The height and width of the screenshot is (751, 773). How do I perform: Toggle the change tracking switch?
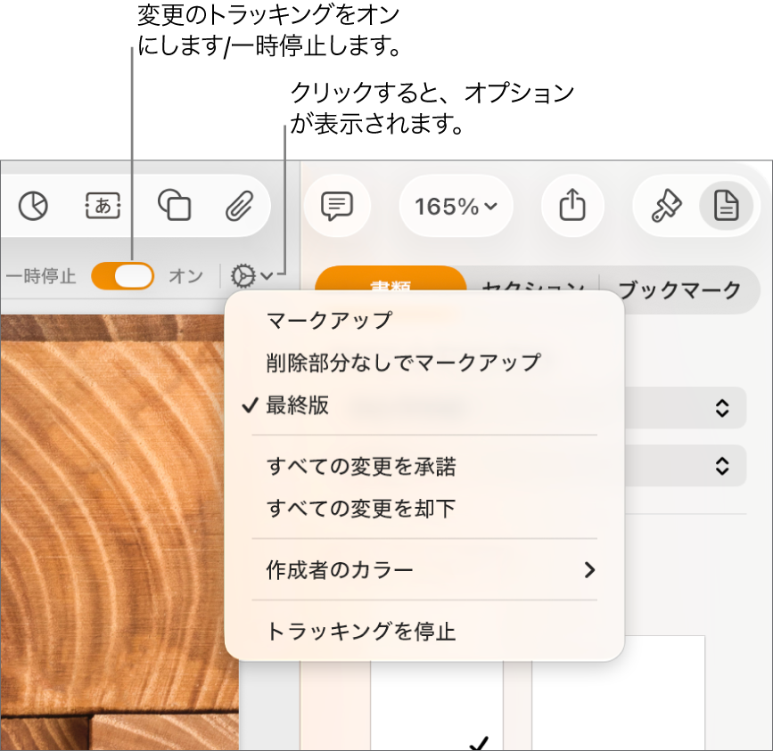point(123,276)
